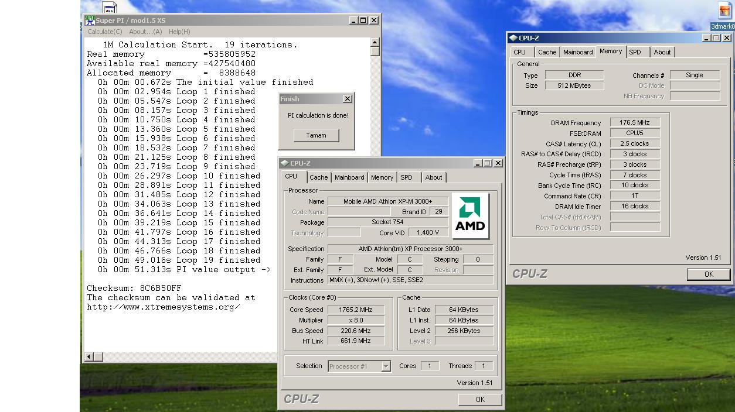Click CAS# Latency value 2.5 clocks
This screenshot has width=735, height=412.
pyautogui.click(x=635, y=143)
